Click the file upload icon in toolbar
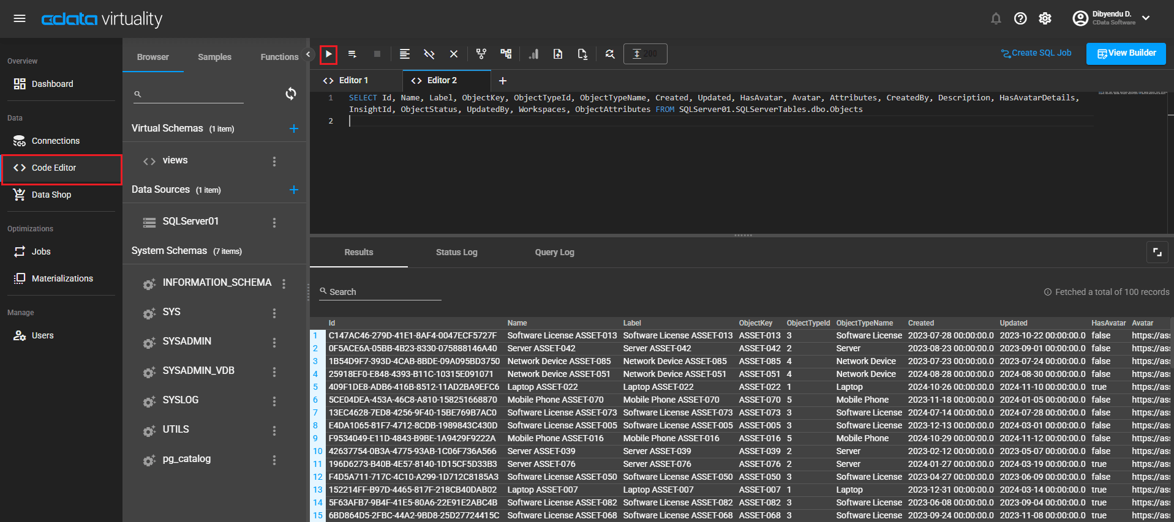 coord(558,54)
